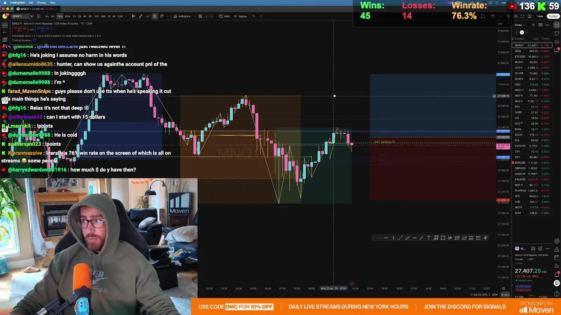The width and height of the screenshot is (561, 315).
Task: Open the Alerts alarm clock sidebar icon
Action: pyautogui.click(x=557, y=34)
